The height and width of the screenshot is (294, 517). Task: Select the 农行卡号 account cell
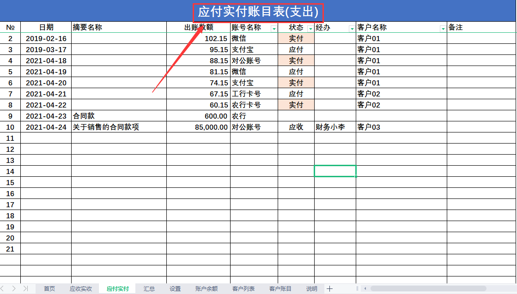point(254,105)
